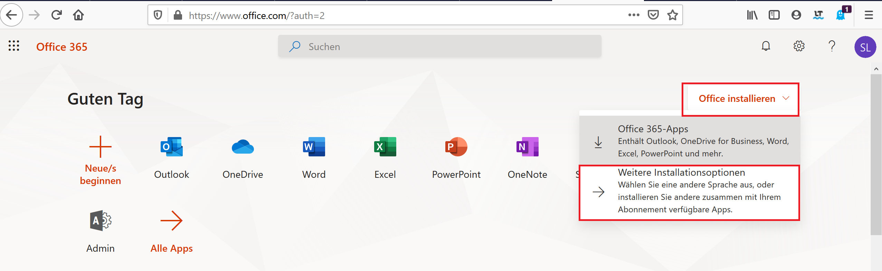
Task: Click the vertical page scrollbar thumb
Action: tap(876, 155)
